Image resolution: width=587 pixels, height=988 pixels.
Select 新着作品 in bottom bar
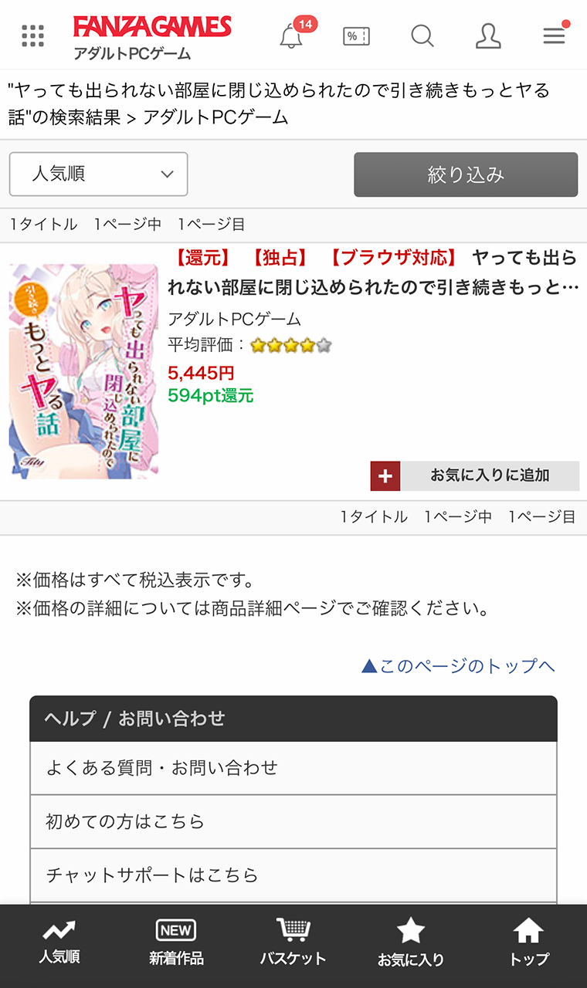point(176,943)
